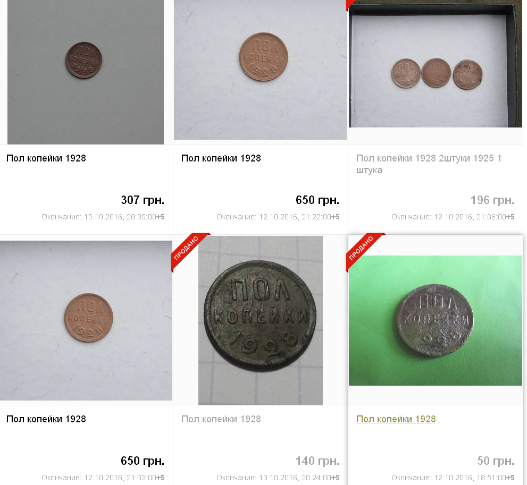Screen dimensions: 527x485
Task: Open the underlined title link of the 50 грн. lot
Action: point(396,419)
